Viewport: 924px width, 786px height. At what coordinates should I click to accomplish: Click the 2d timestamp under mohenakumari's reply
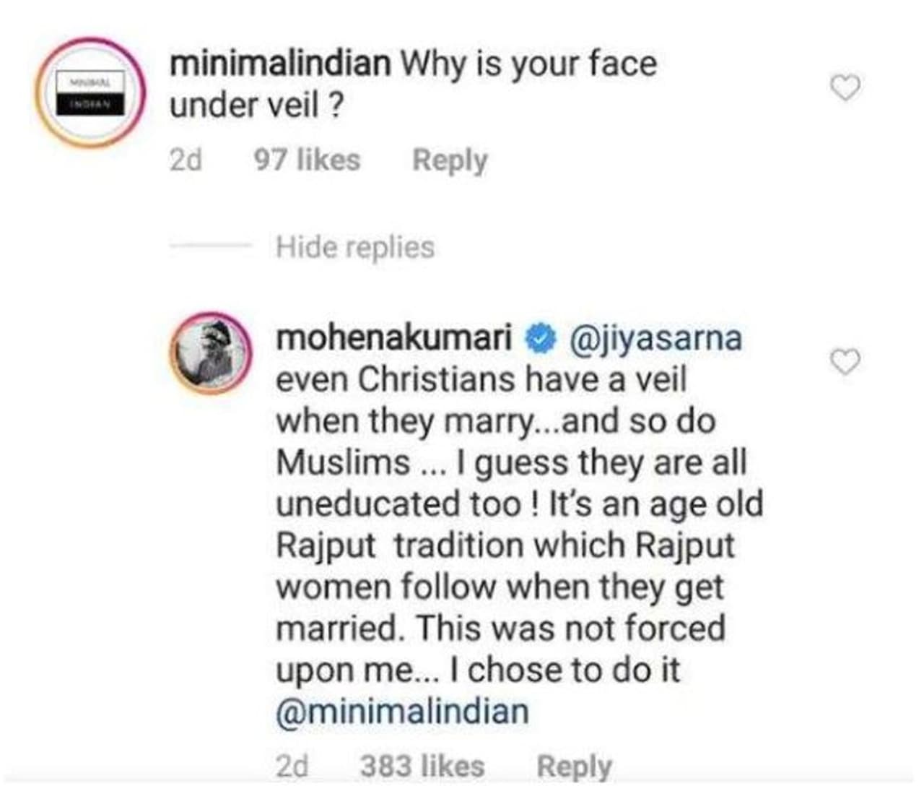click(x=292, y=766)
